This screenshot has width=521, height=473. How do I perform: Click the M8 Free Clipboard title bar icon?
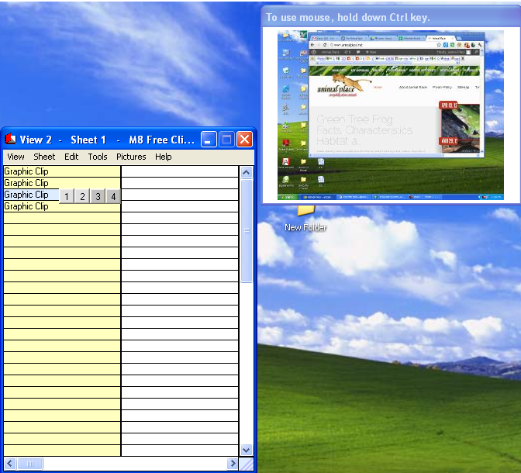(11, 140)
